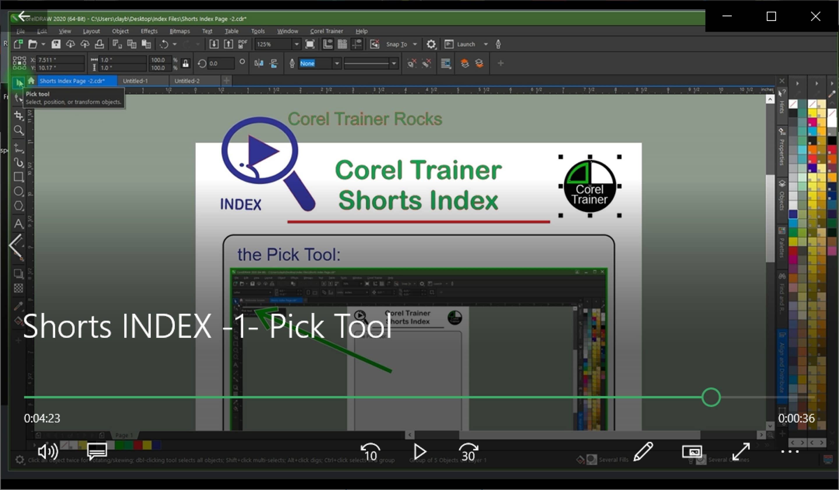Click the pencil edit icon
The height and width of the screenshot is (490, 839).
(643, 451)
